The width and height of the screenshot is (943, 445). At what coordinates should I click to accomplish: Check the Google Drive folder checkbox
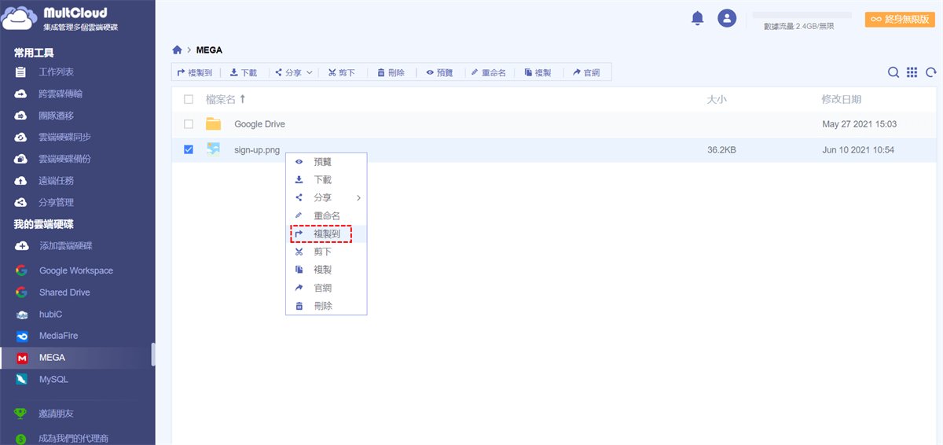[x=188, y=124]
